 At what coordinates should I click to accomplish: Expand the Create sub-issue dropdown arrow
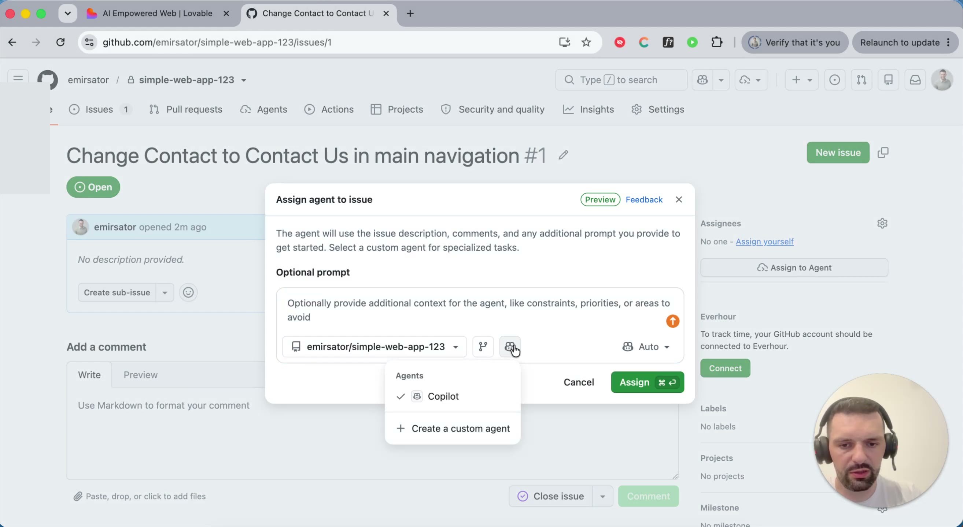click(165, 293)
